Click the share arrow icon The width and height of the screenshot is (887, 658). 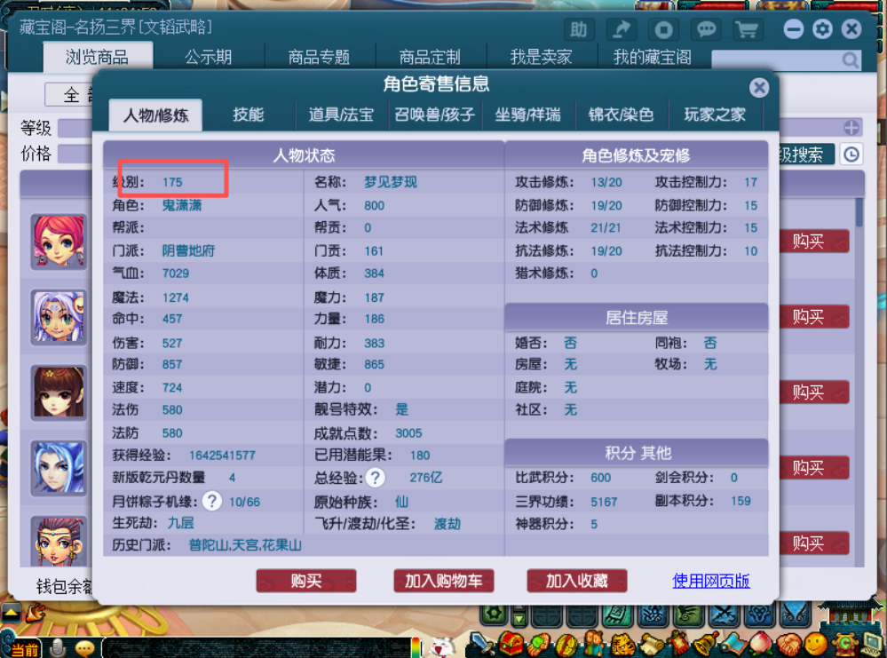pos(622,30)
